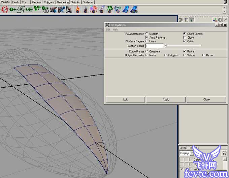The image size is (229, 178).
Task: Switch to the Surfaces shelf tab
Action: 88,2
